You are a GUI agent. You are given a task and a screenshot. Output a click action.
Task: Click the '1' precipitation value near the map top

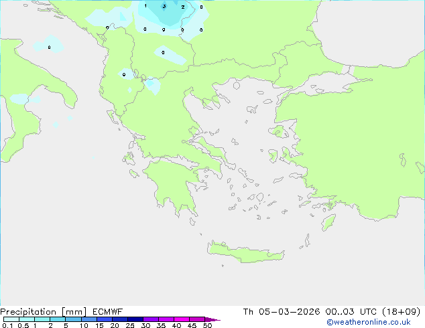(x=145, y=5)
